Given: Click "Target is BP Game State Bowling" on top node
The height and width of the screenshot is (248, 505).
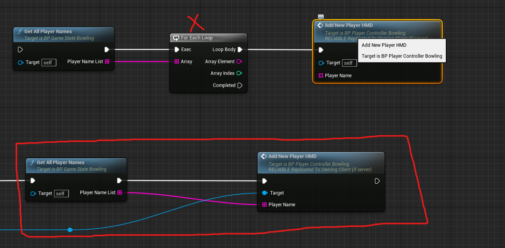Looking at the screenshot, I should 59,38.
